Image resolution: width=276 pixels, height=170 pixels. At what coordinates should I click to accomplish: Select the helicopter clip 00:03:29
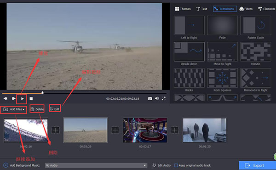pyautogui.click(x=86, y=130)
